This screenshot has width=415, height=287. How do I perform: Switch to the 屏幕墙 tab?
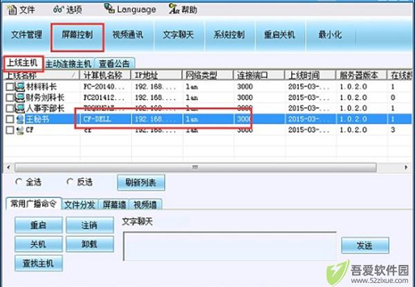tap(114, 204)
